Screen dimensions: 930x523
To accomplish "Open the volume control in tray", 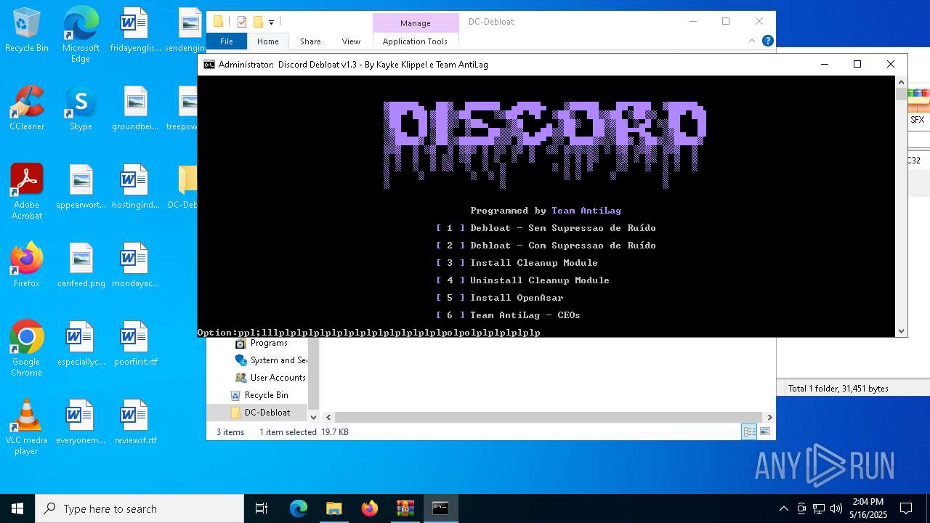I will [836, 508].
